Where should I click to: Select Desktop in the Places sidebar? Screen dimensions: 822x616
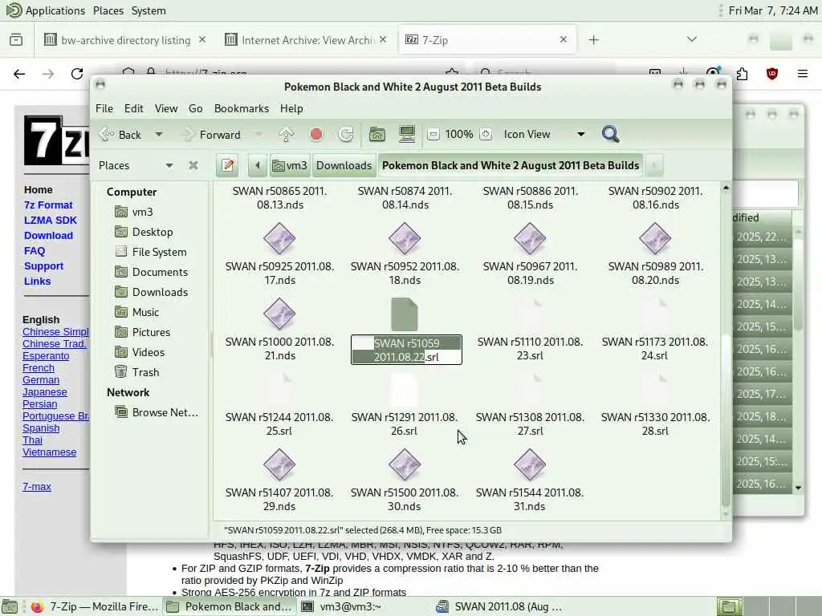152,232
